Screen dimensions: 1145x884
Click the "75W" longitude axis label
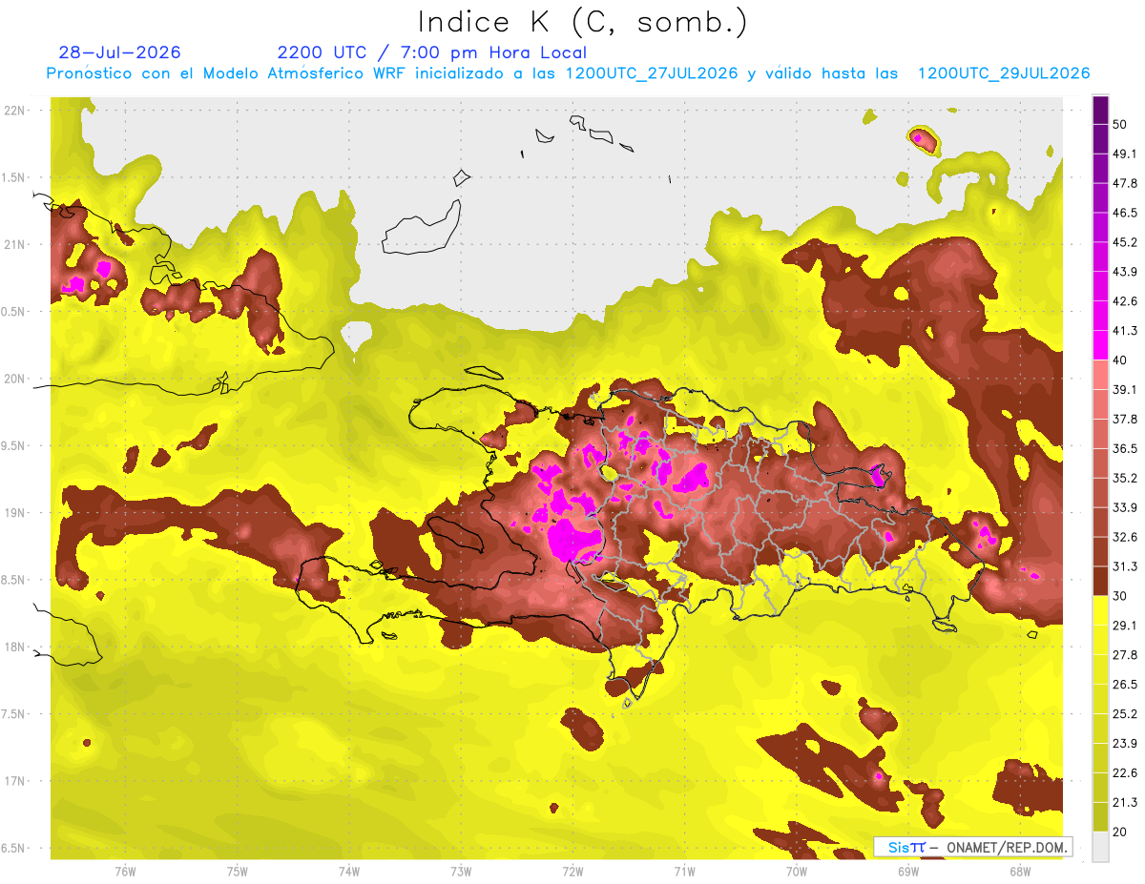[238, 871]
